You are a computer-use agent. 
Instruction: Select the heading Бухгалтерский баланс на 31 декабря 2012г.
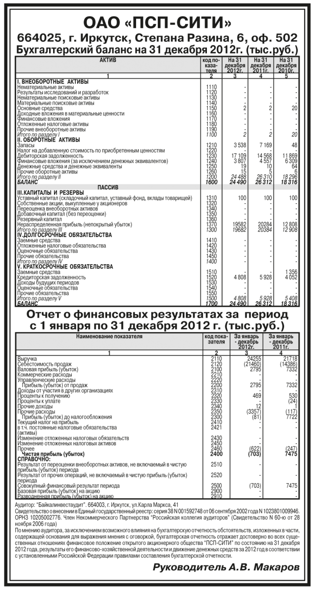[157, 50]
